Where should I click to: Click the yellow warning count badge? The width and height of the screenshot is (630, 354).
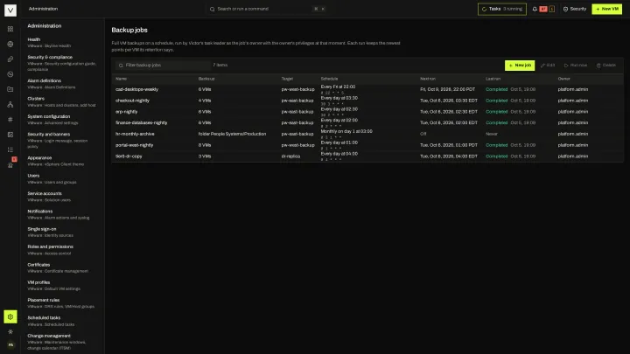tap(551, 9)
